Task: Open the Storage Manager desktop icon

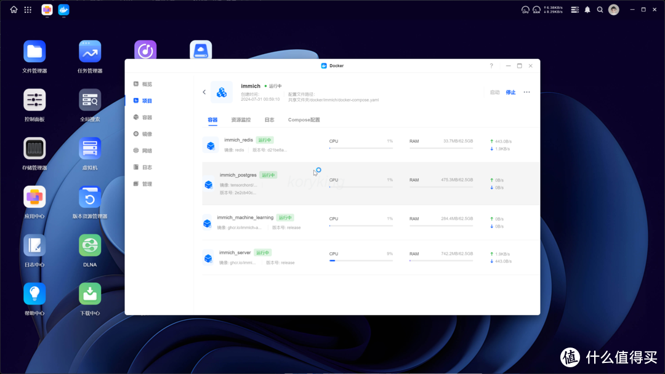Action: point(34,149)
